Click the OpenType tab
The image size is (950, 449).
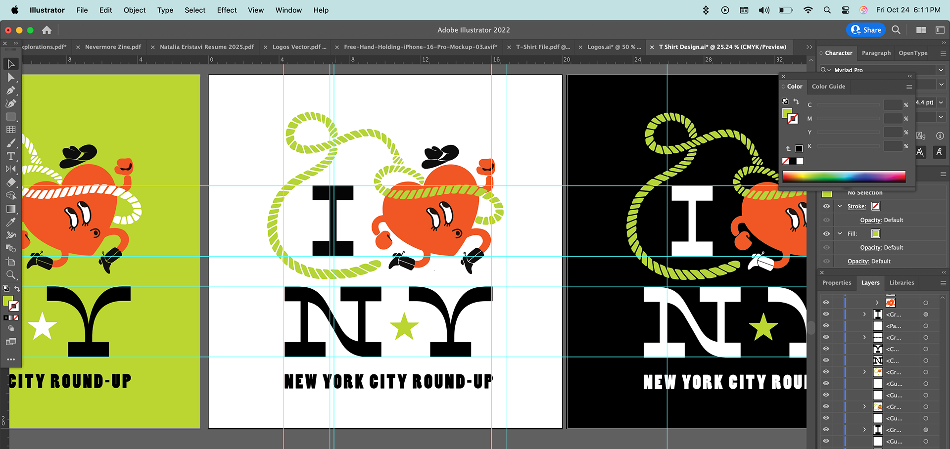(x=913, y=53)
